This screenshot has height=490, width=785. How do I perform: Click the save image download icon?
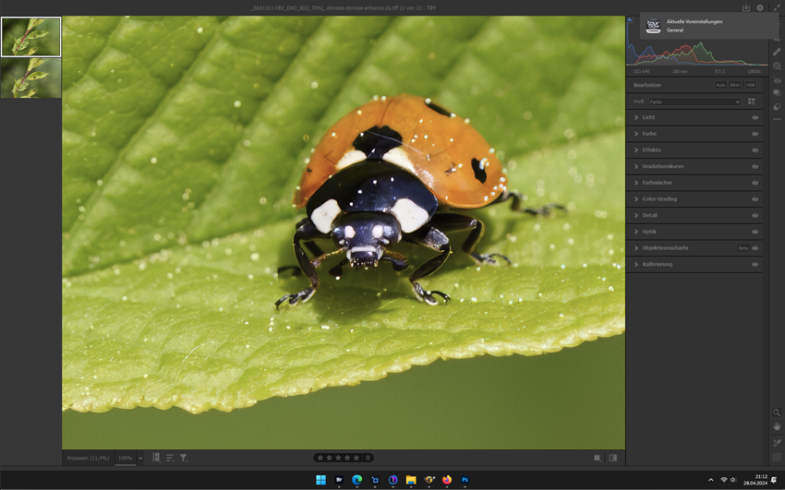pos(745,7)
